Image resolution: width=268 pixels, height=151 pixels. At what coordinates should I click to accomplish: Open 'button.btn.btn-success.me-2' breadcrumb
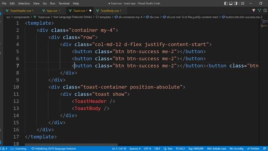[244, 17]
